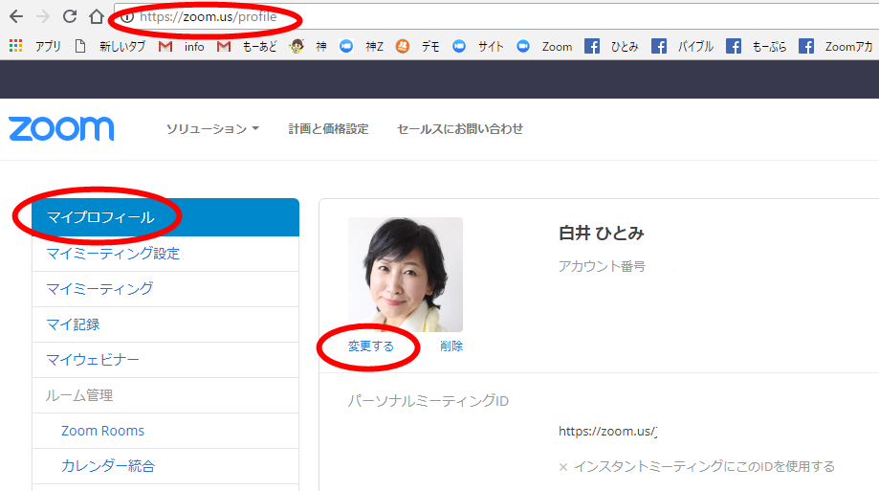Open the '新しいタブ' bookmark
The width and height of the screenshot is (879, 491).
tap(113, 46)
